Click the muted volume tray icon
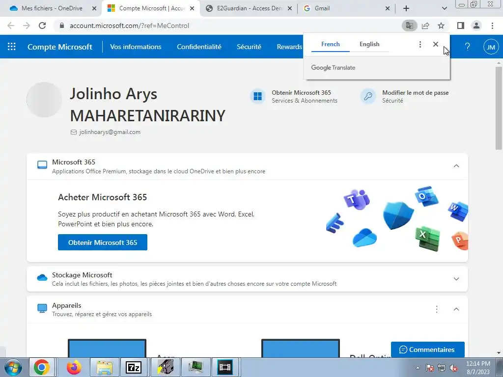Image resolution: width=503 pixels, height=377 pixels. (x=453, y=368)
